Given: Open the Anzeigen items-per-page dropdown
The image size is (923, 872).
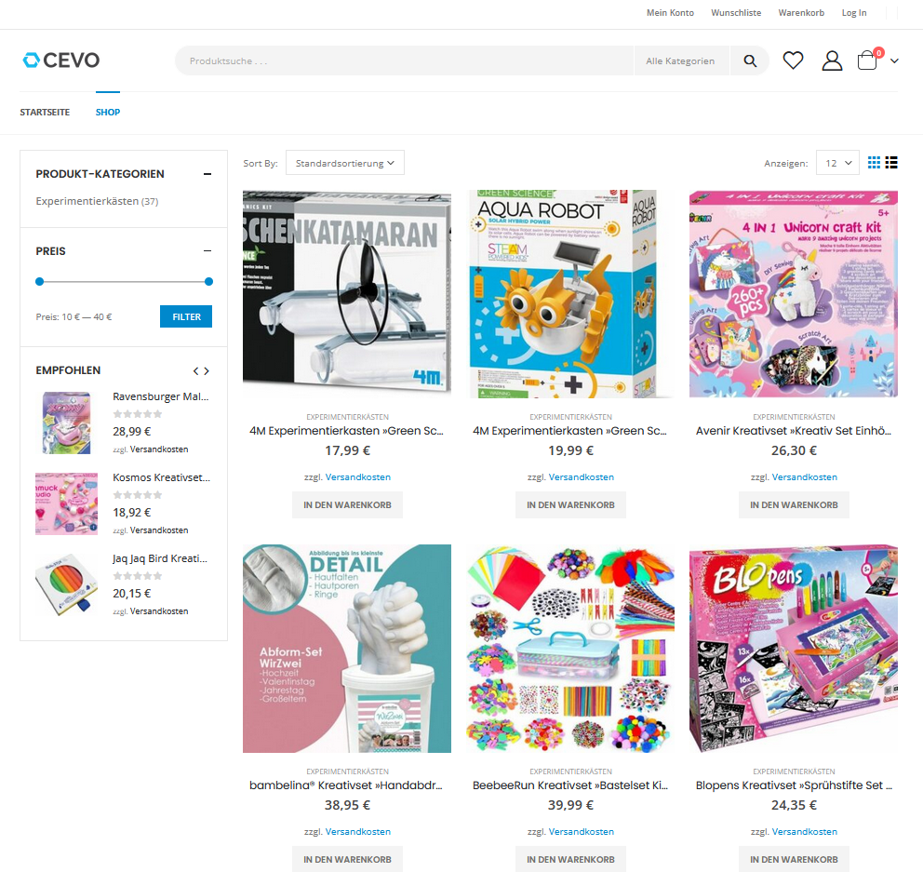Looking at the screenshot, I should coord(837,163).
